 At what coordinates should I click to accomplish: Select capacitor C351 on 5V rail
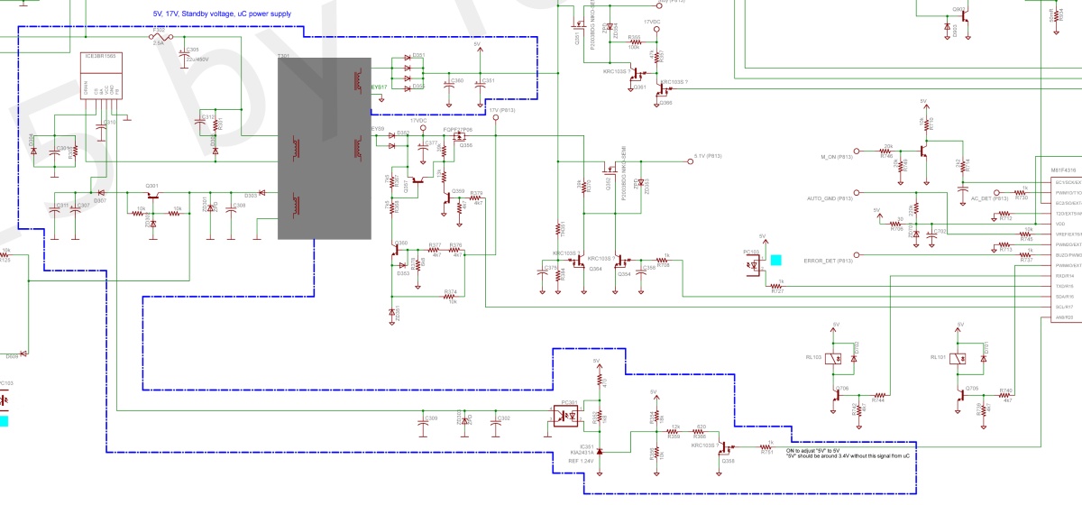(x=481, y=86)
